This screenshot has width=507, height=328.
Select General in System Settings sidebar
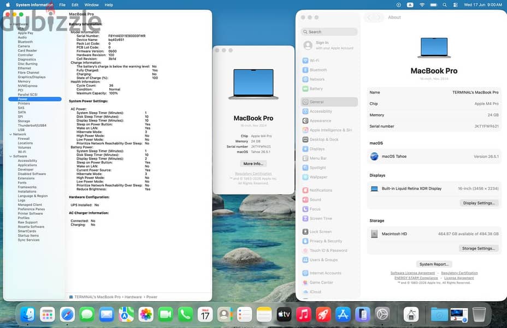point(329,102)
